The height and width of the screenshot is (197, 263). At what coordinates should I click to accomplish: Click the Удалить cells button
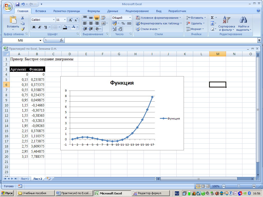(195, 23)
